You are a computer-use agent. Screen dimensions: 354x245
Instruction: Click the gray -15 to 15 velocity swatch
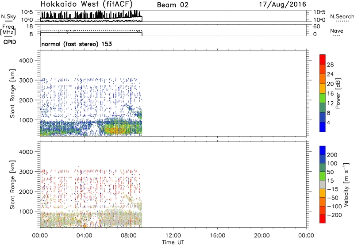tap(323, 184)
